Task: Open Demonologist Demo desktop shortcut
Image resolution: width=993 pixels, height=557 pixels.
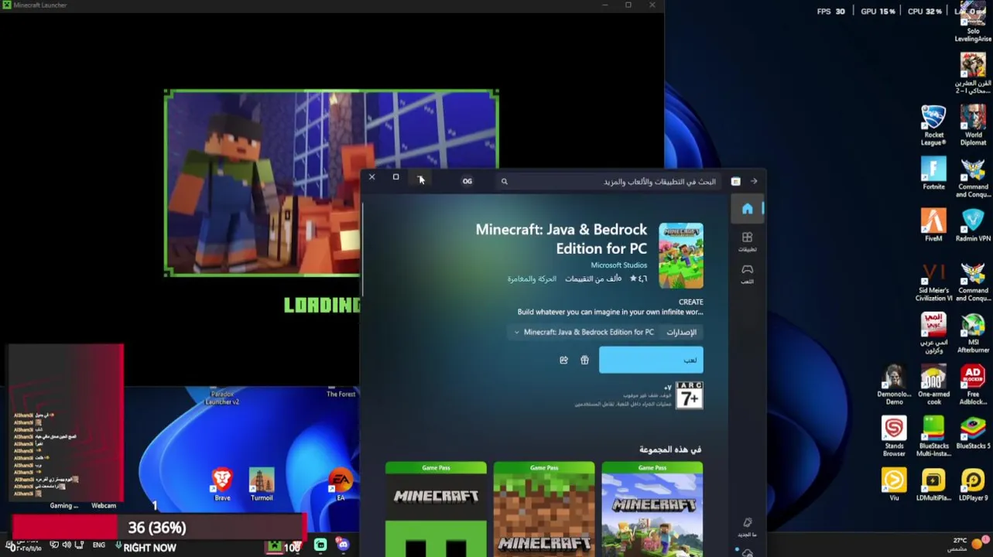Action: [x=894, y=384]
